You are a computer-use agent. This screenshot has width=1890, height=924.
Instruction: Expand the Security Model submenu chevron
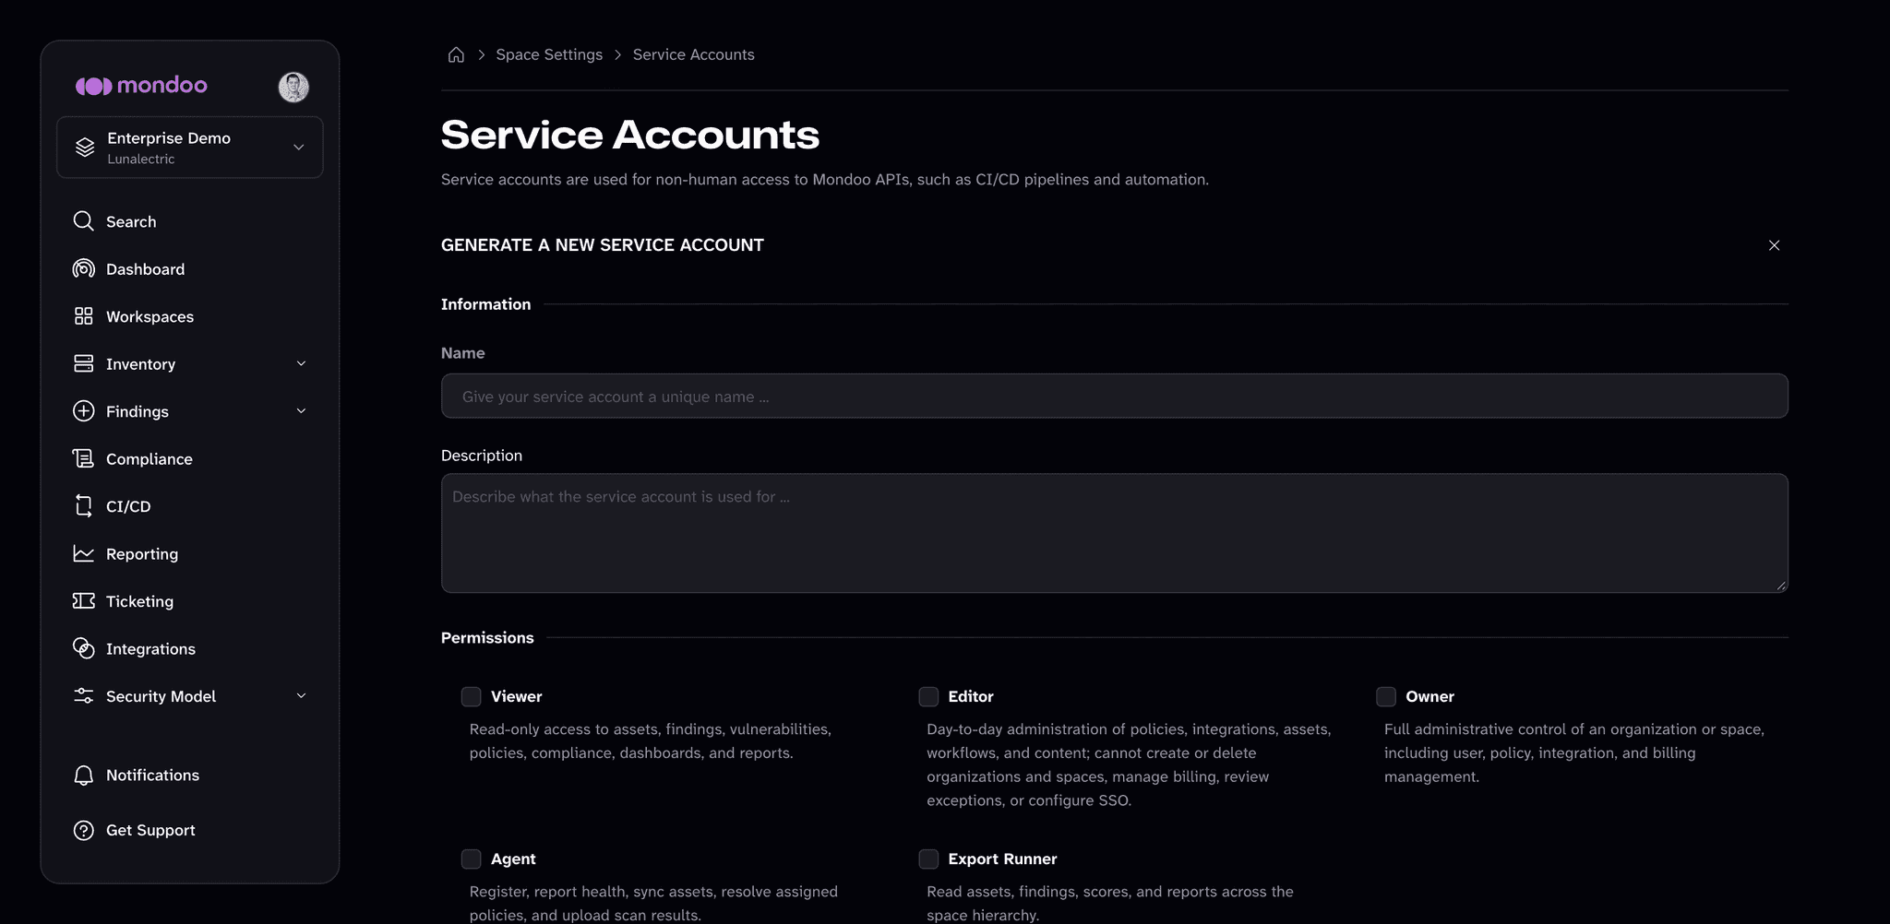click(301, 696)
